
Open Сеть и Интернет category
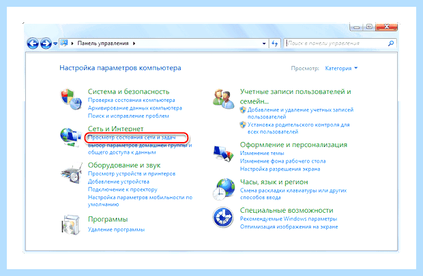[115, 128]
